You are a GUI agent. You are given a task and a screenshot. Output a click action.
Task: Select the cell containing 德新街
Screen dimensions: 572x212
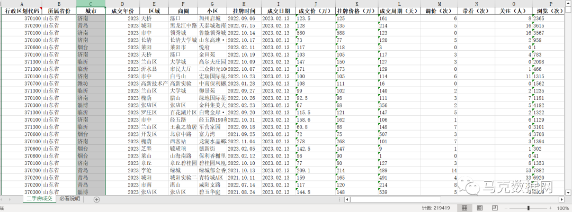[x=212, y=149]
